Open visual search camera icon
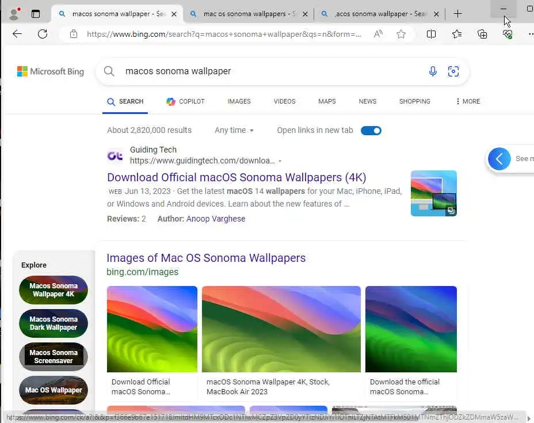The image size is (534, 423). (453, 71)
